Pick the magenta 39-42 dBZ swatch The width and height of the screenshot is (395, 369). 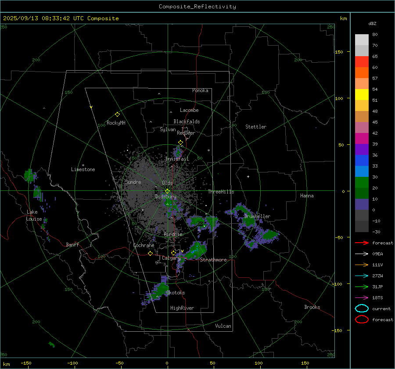click(362, 139)
